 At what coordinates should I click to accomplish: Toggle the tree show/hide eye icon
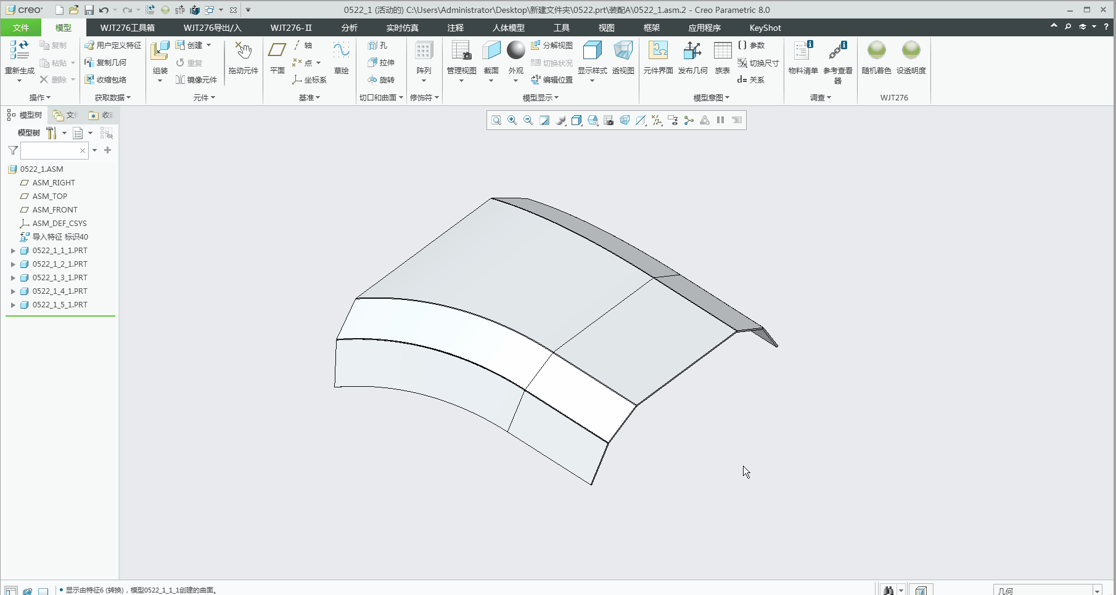point(106,133)
